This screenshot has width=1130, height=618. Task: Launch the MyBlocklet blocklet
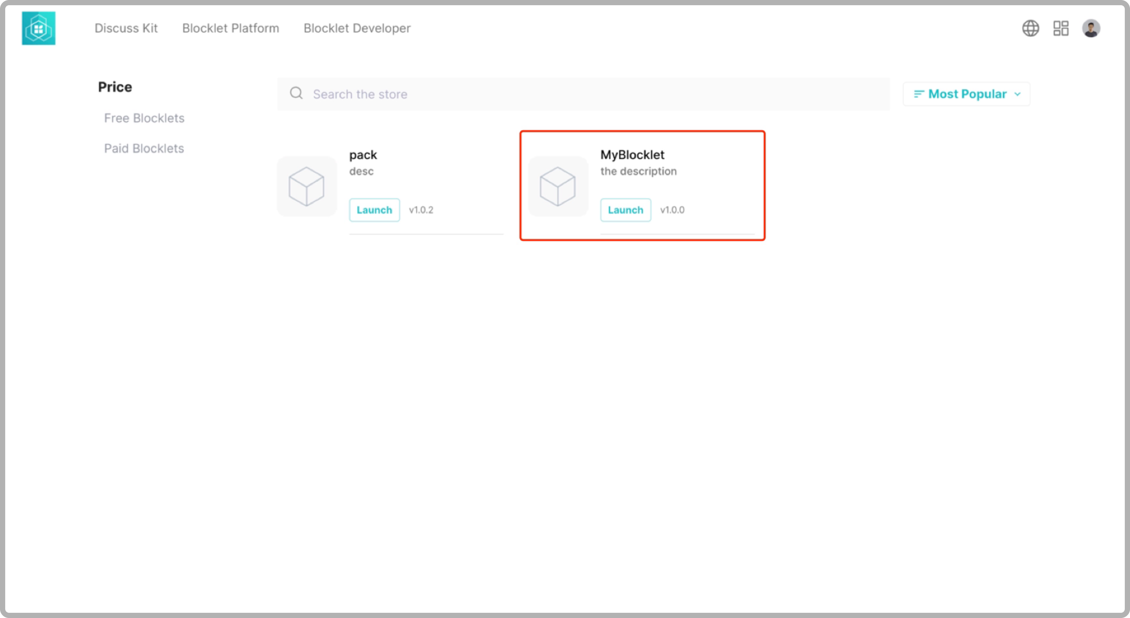click(626, 210)
